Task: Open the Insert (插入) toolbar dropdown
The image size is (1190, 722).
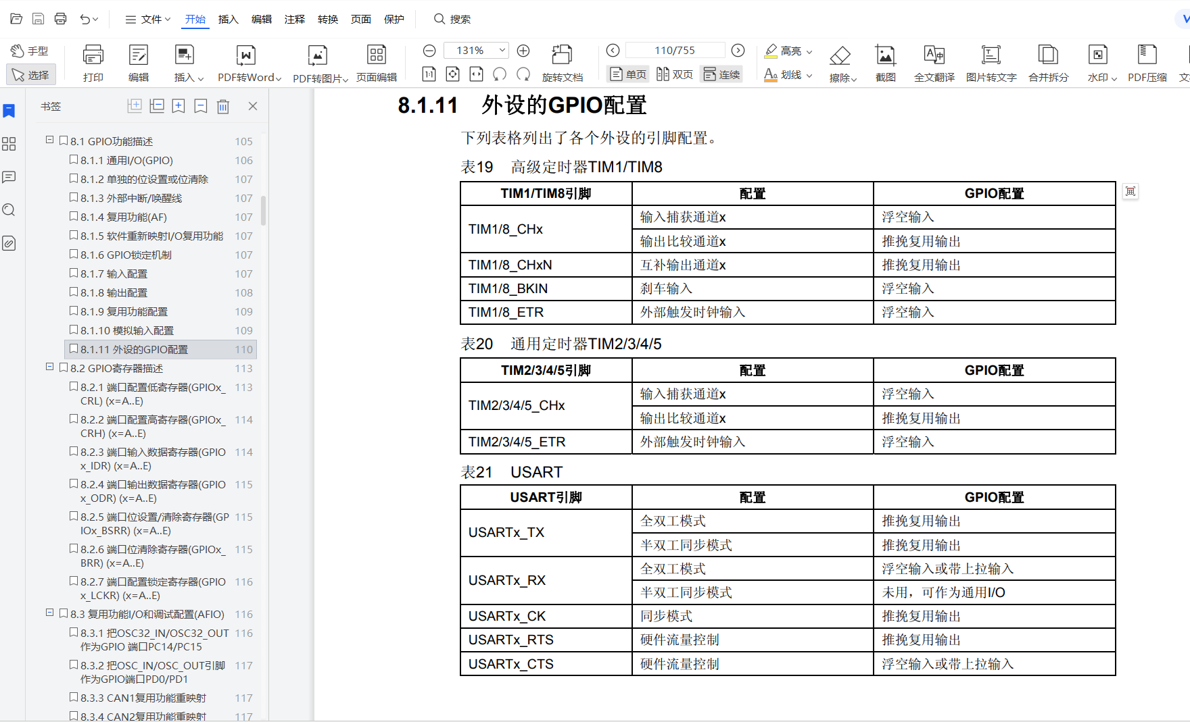Action: tap(188, 63)
